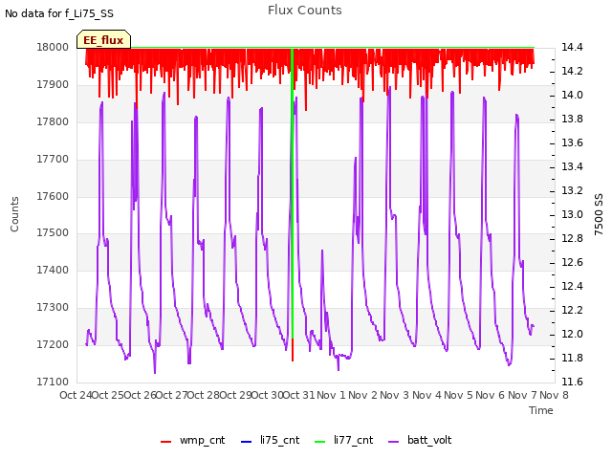
Task: Click the green li77_cnt legend color marker
Action: coord(320,442)
